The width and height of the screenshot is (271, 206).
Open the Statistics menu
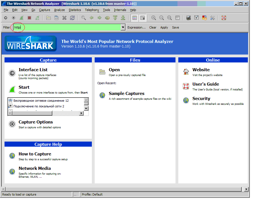[x=75, y=10]
